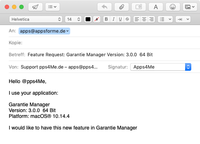Open the font size 14 selector
Screen dimensions: 200x144
tap(73, 19)
